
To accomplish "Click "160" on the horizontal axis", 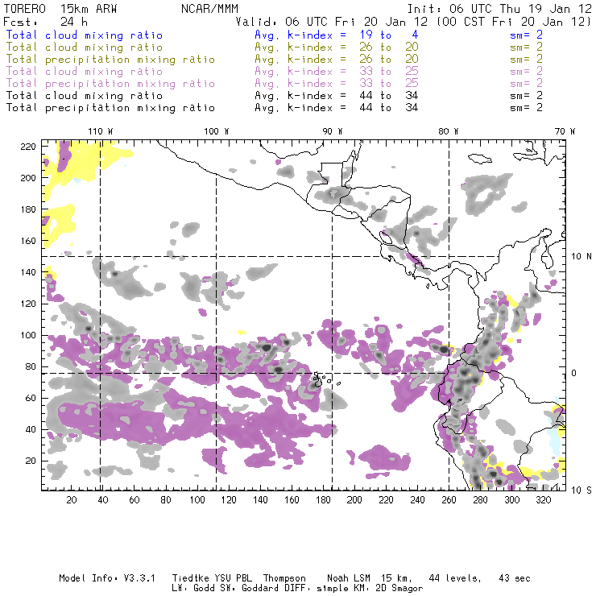I will tap(292, 500).
